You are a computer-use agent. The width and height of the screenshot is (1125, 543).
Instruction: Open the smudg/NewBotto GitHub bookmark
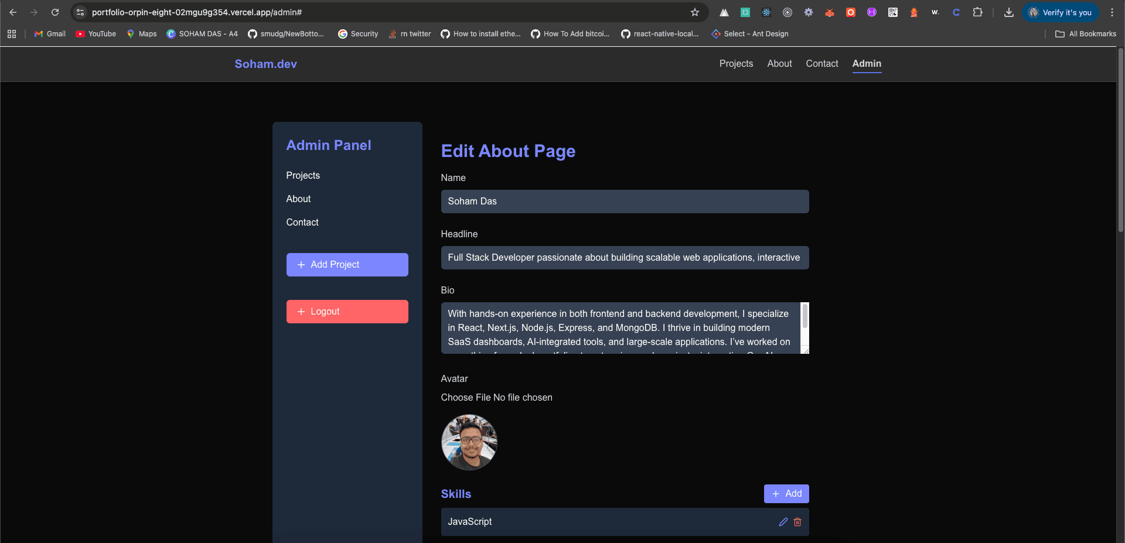coord(286,34)
